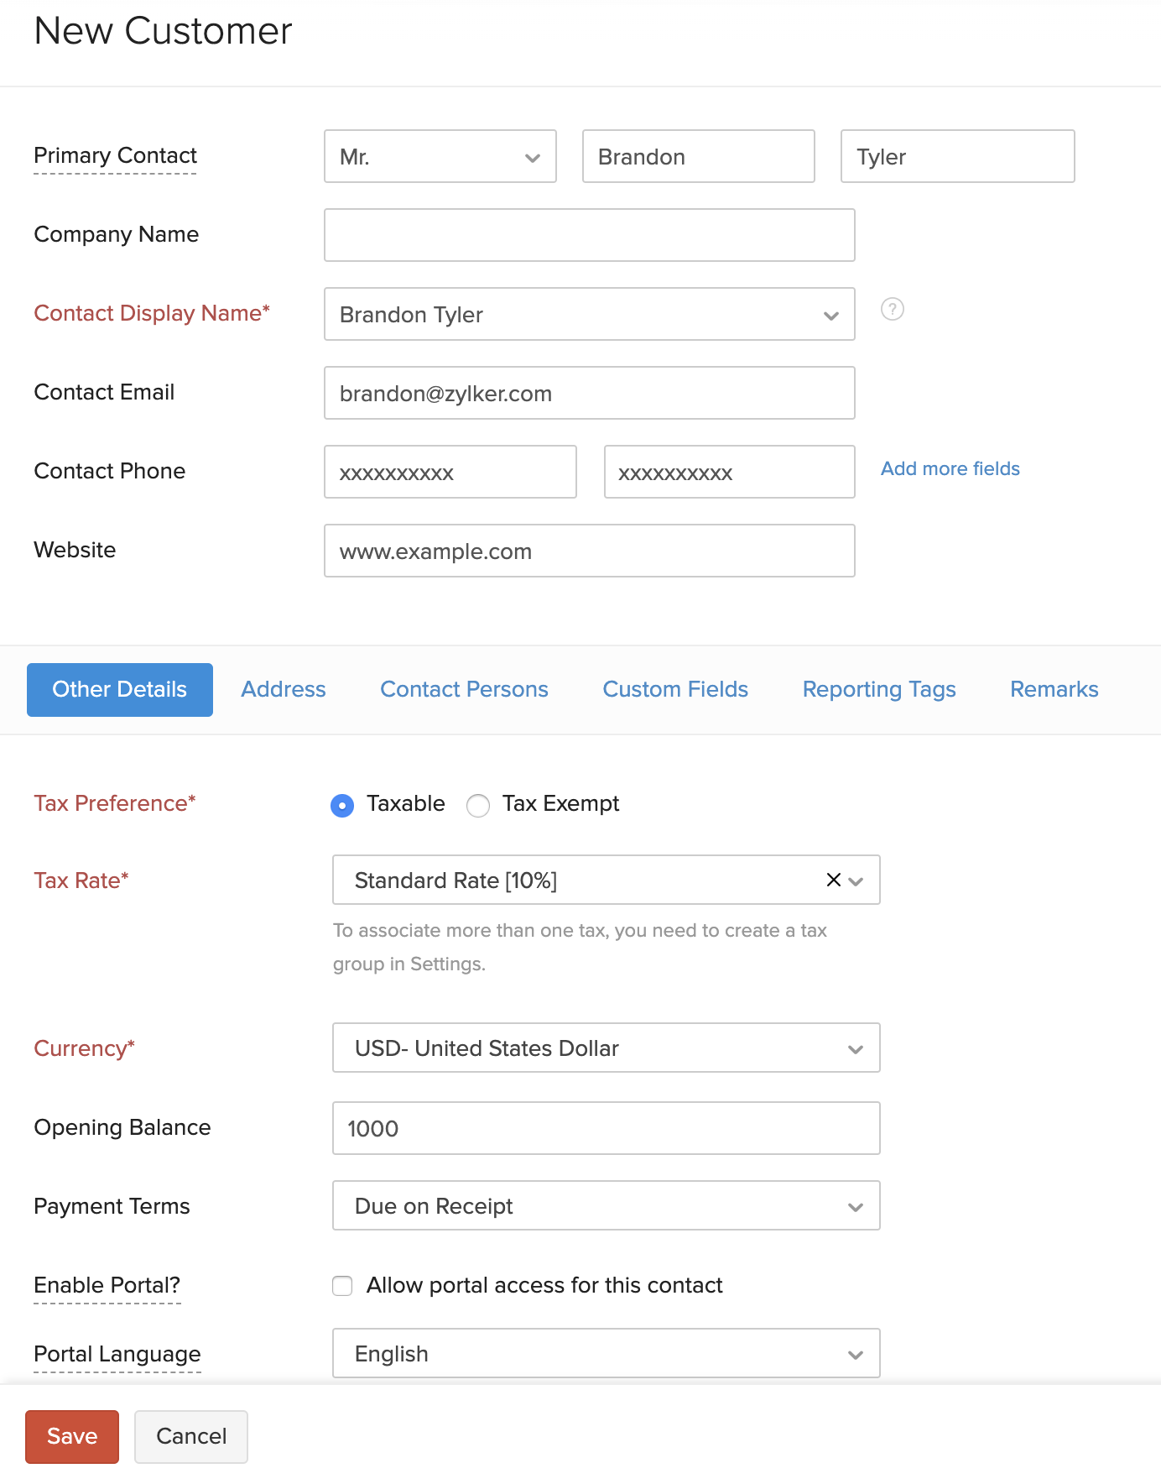Select the Taxable radio option
Viewport: 1161px width, 1484px height.
(342, 806)
